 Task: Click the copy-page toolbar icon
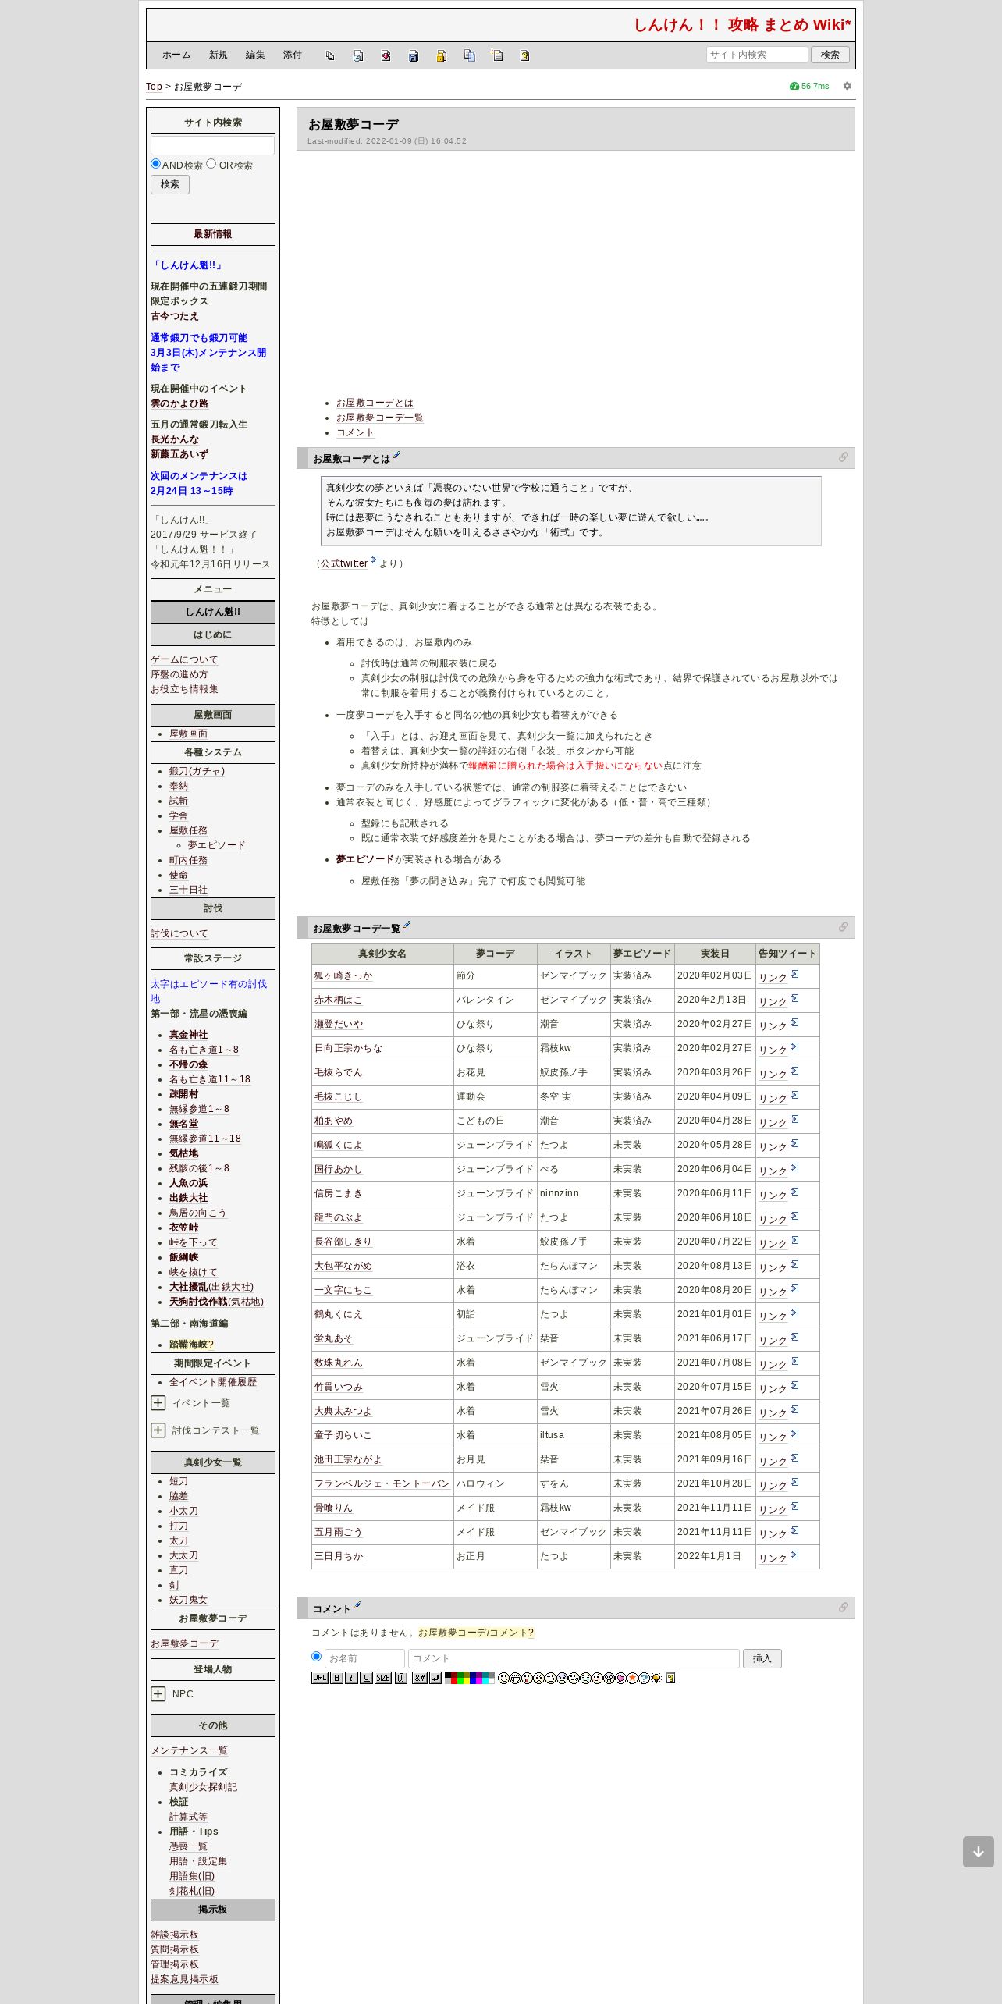point(469,55)
